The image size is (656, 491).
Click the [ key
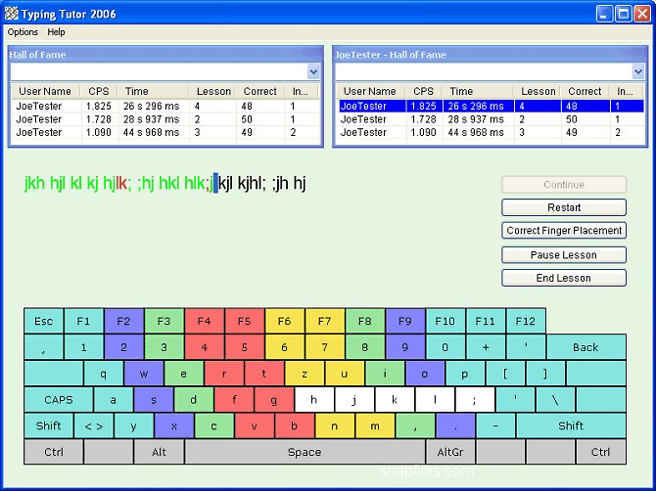505,374
